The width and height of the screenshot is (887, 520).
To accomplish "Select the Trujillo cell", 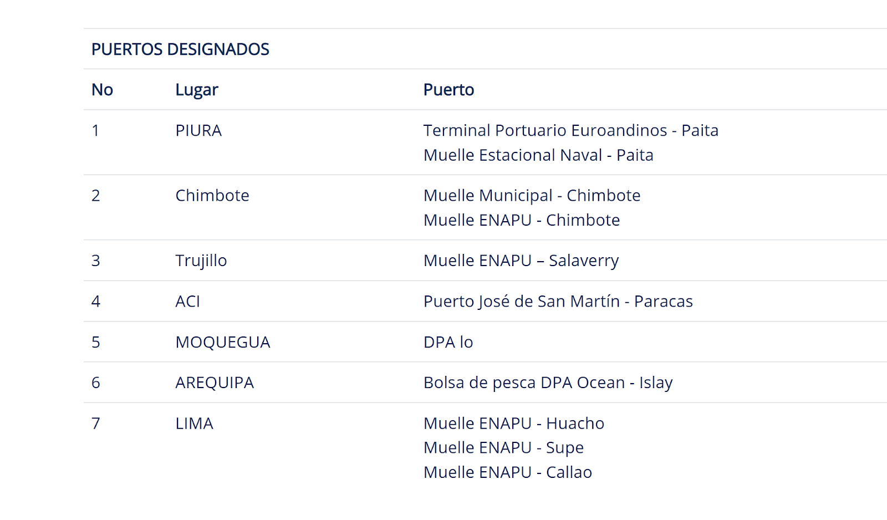I will pos(201,261).
